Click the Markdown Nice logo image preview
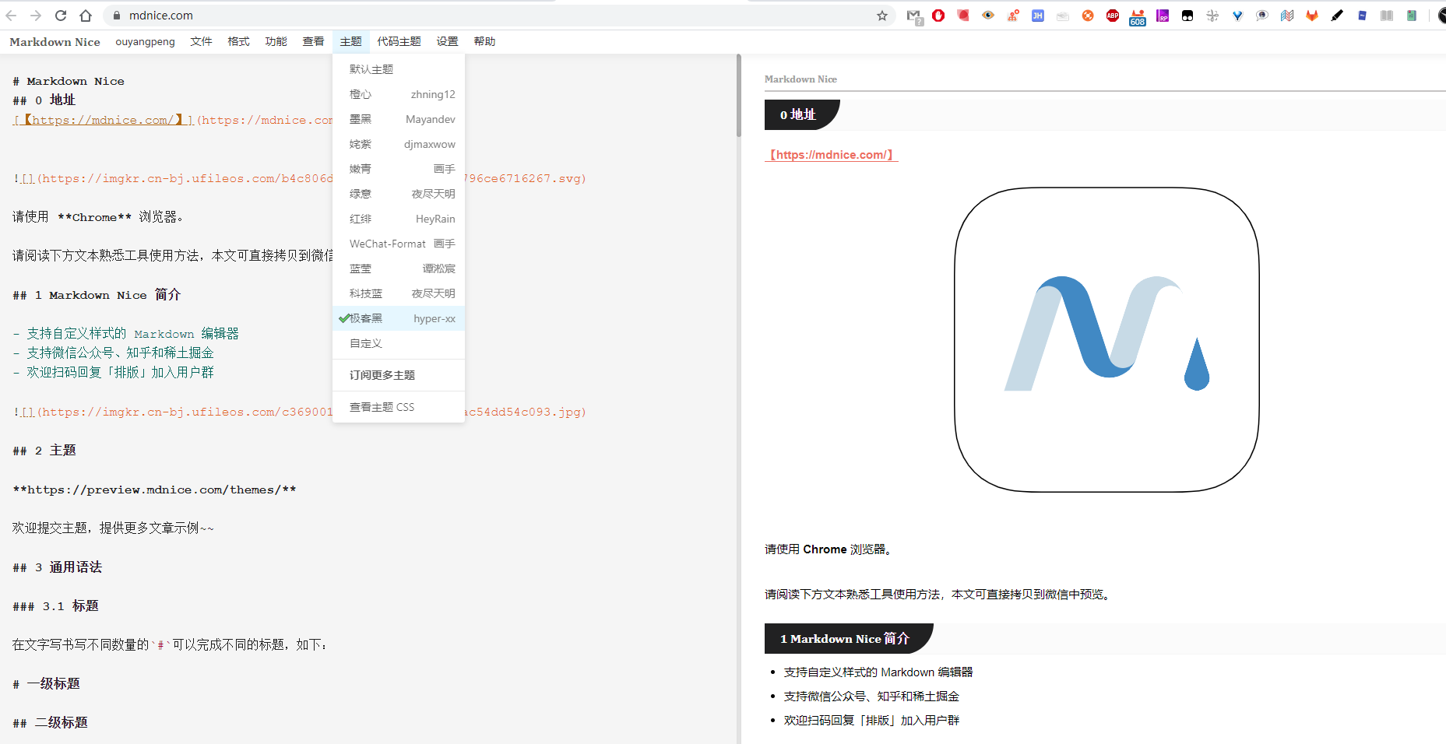1446x744 pixels. (x=1106, y=339)
